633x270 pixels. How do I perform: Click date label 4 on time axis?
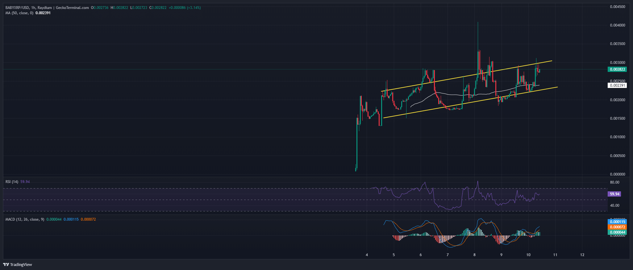tap(367, 255)
